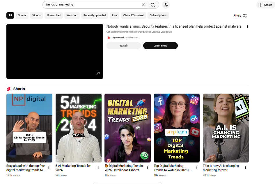Select the Videos filter chip

click(36, 15)
